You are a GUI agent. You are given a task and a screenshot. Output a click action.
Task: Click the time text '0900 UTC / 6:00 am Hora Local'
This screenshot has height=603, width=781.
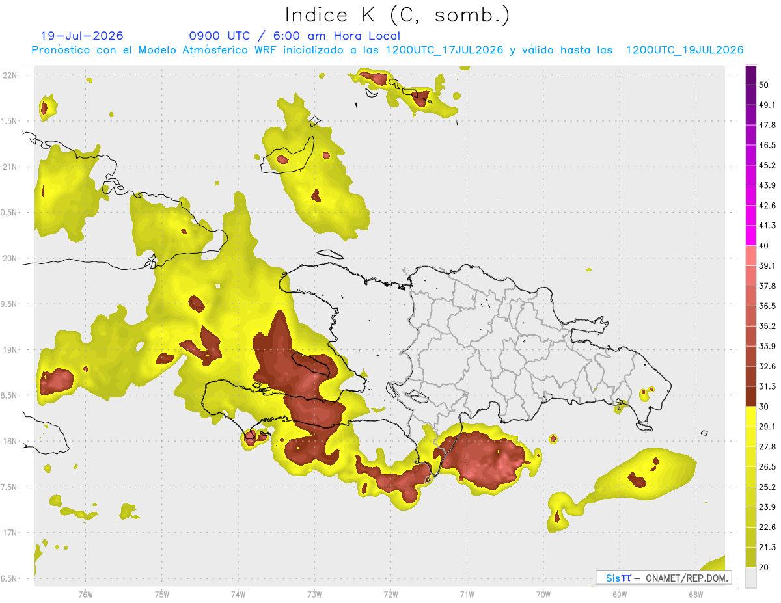click(x=295, y=36)
